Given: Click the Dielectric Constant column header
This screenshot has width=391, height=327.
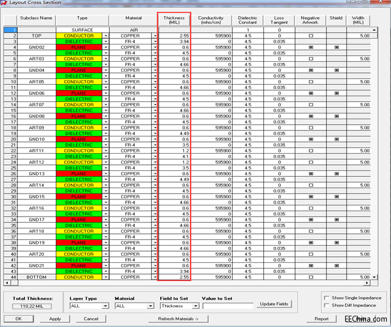Looking at the screenshot, I should coord(247,20).
